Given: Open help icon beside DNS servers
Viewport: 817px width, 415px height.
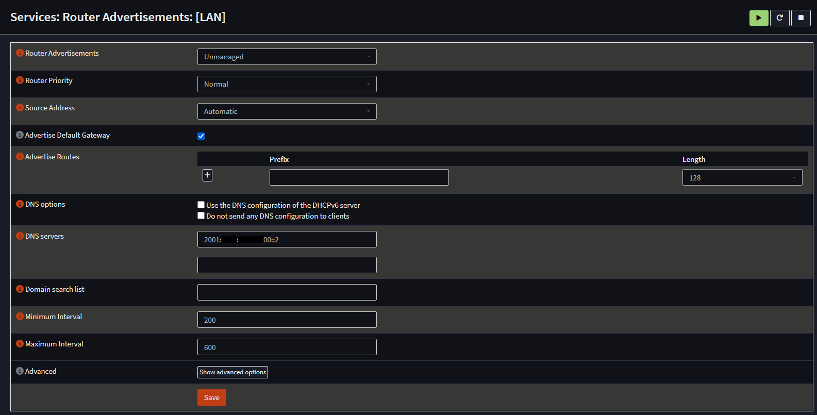Looking at the screenshot, I should (x=20, y=236).
